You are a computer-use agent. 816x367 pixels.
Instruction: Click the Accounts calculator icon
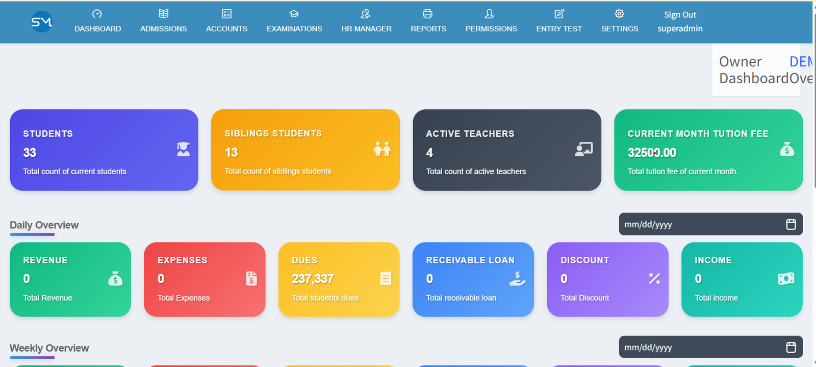[x=226, y=14]
